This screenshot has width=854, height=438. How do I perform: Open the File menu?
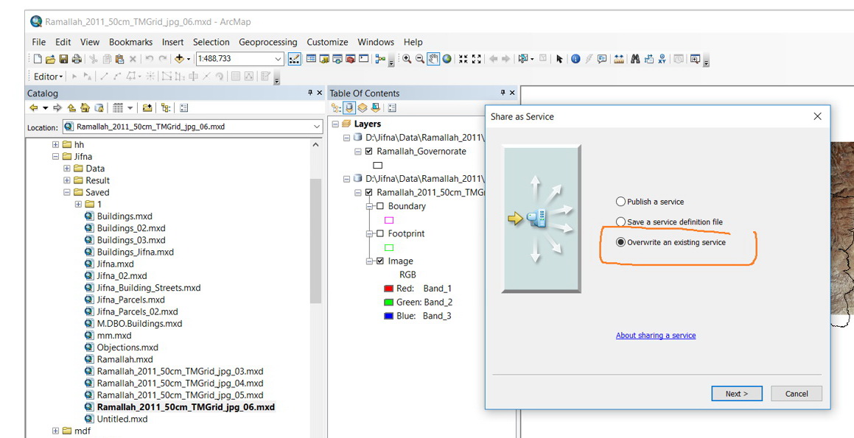pyautogui.click(x=38, y=42)
